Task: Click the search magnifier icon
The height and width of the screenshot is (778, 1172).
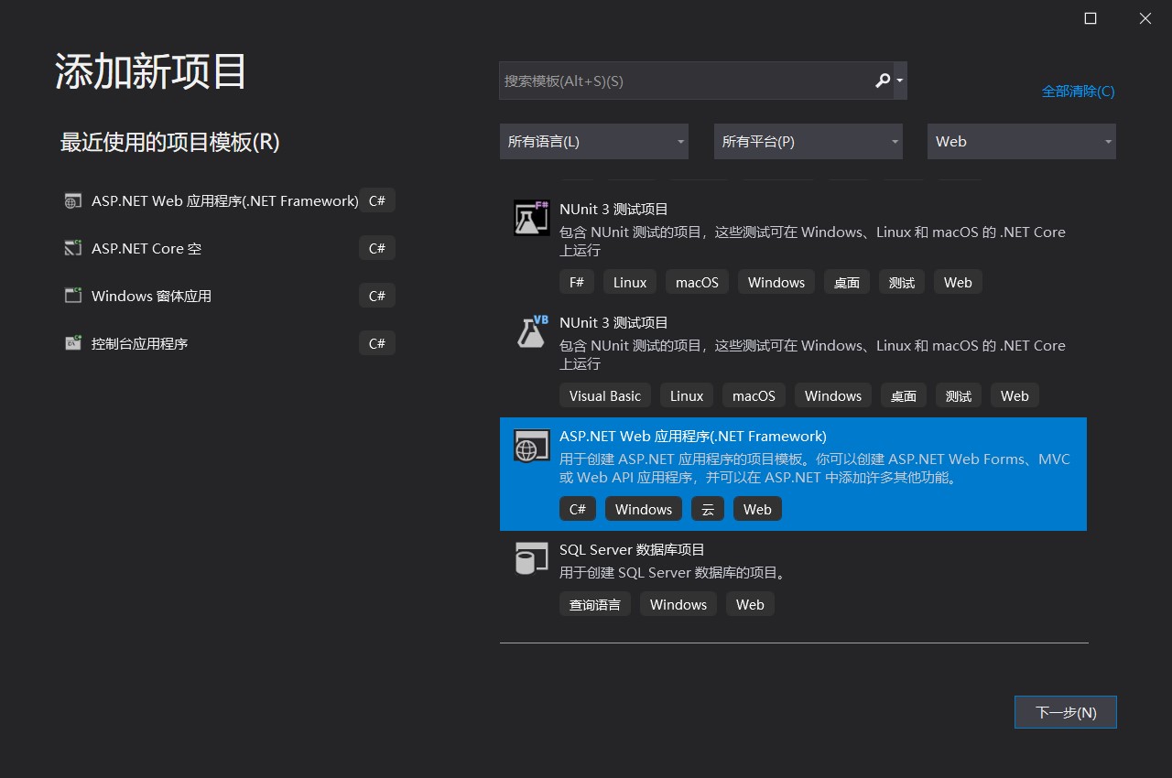Action: [883, 81]
